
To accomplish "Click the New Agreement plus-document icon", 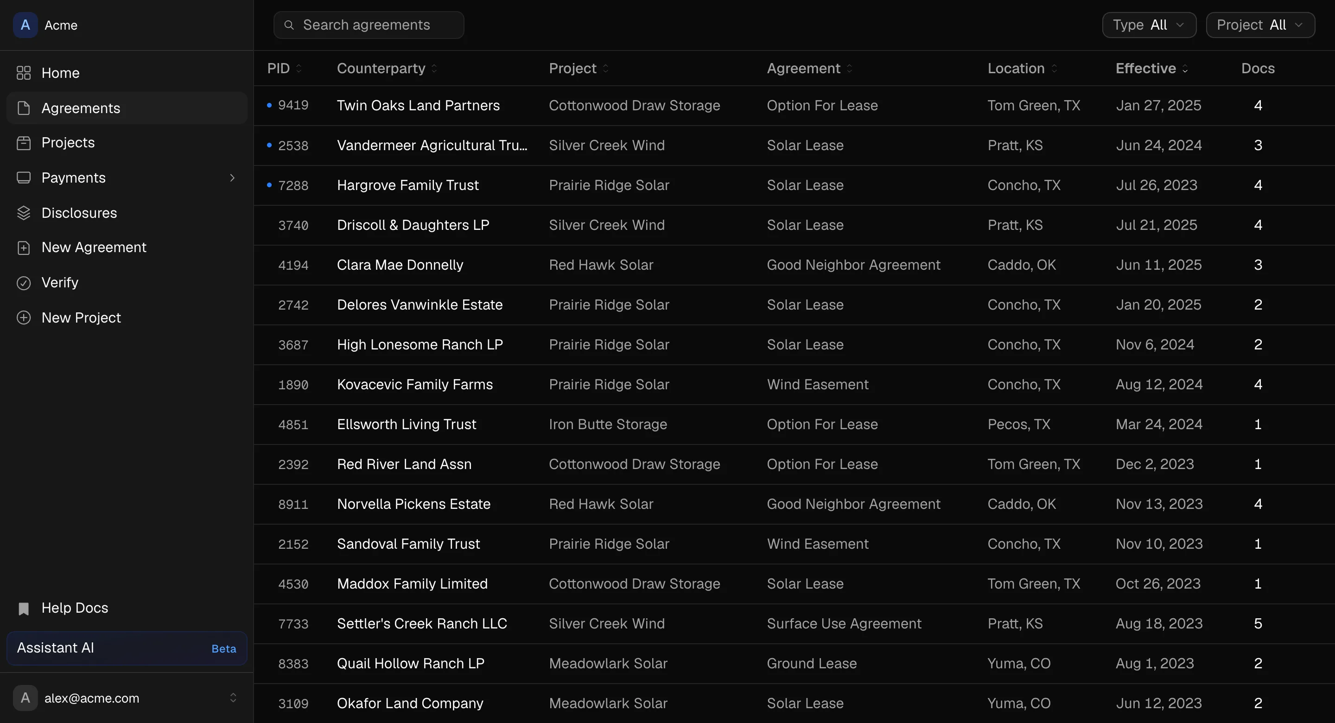I will coord(24,248).
